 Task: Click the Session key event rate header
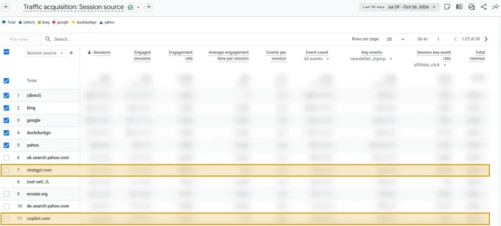click(x=434, y=55)
